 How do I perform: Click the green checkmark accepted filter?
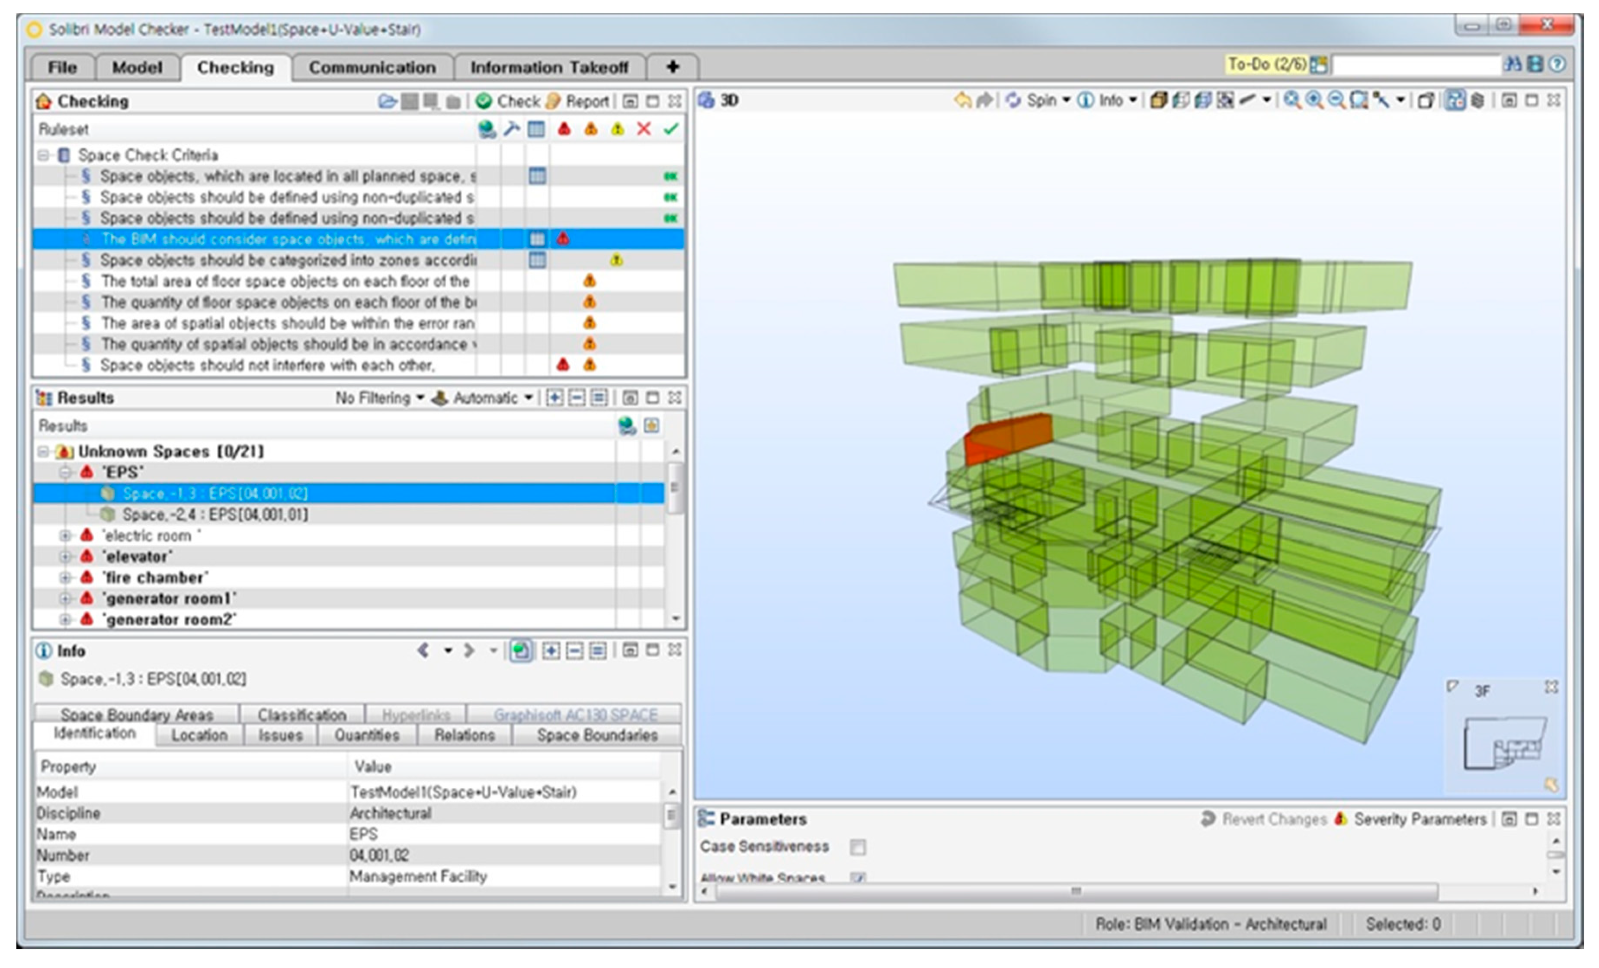pos(670,129)
